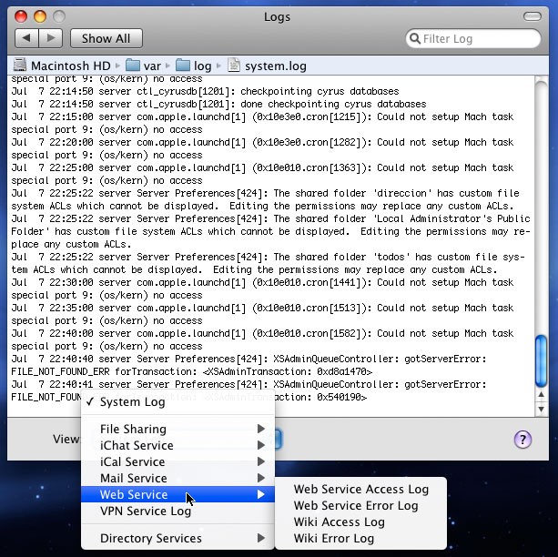Open Web Service Access Log
This screenshot has height=557, width=558.
[360, 490]
